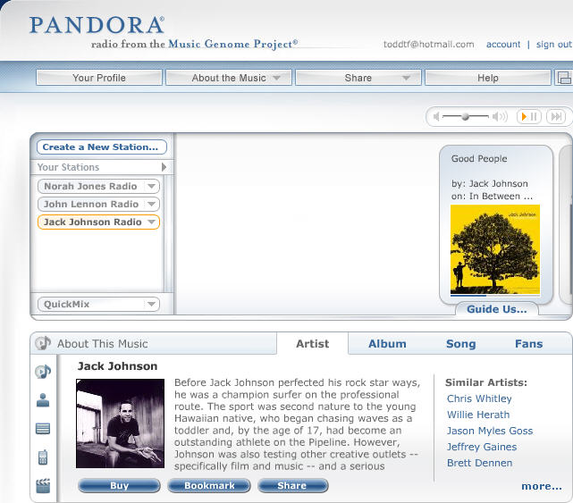Click the list sidebar icon

43,429
